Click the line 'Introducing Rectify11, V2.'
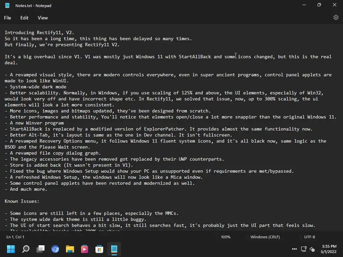The width and height of the screenshot is (343, 257). click(x=40, y=32)
